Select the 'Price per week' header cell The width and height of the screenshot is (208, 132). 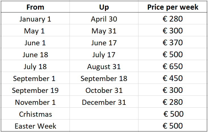pyautogui.click(x=173, y=7)
